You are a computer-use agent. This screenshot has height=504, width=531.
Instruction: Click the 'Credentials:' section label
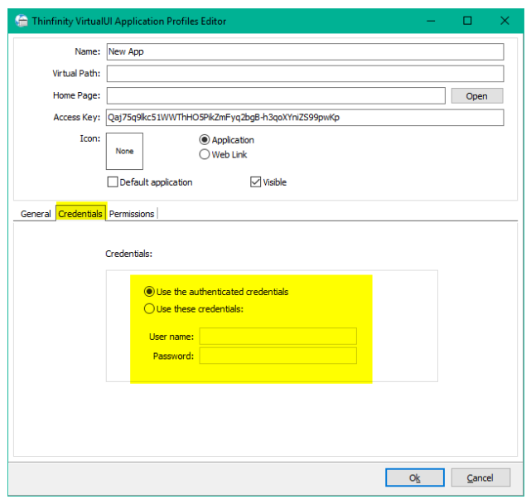tap(128, 254)
